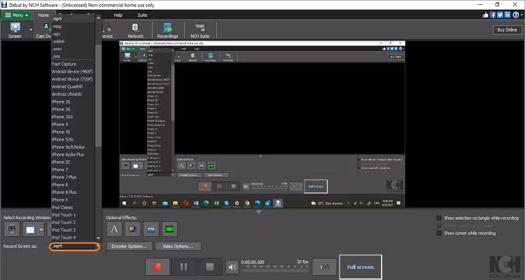Select iPhone 7 Plus in the list

point(73,177)
